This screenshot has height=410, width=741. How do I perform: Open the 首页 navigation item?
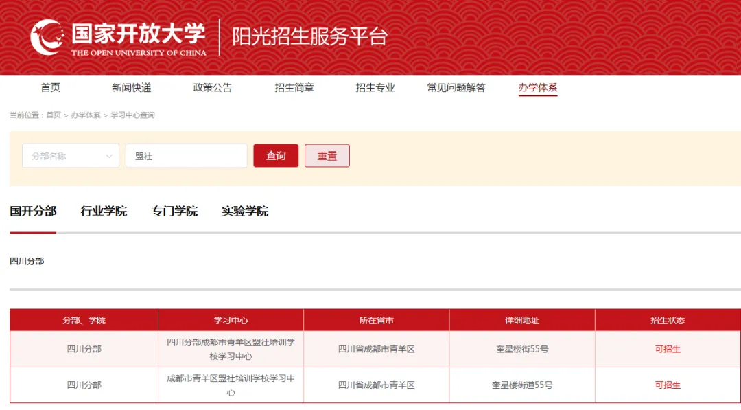coord(51,87)
